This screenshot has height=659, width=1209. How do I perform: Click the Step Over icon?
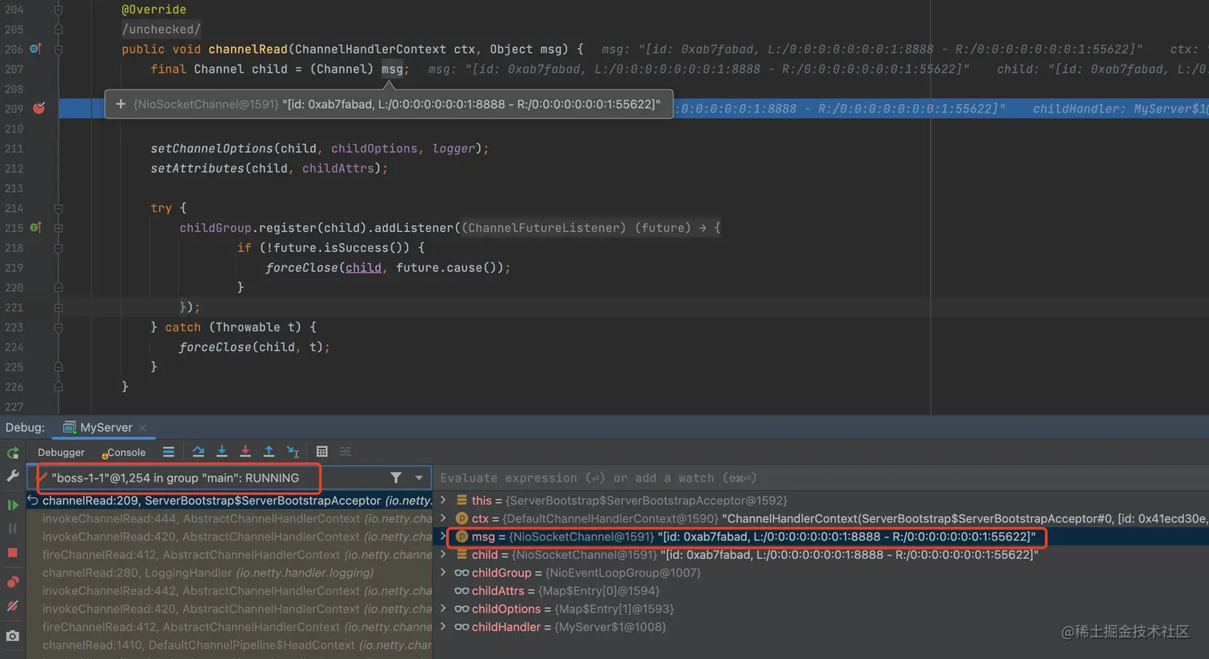pyautogui.click(x=198, y=452)
